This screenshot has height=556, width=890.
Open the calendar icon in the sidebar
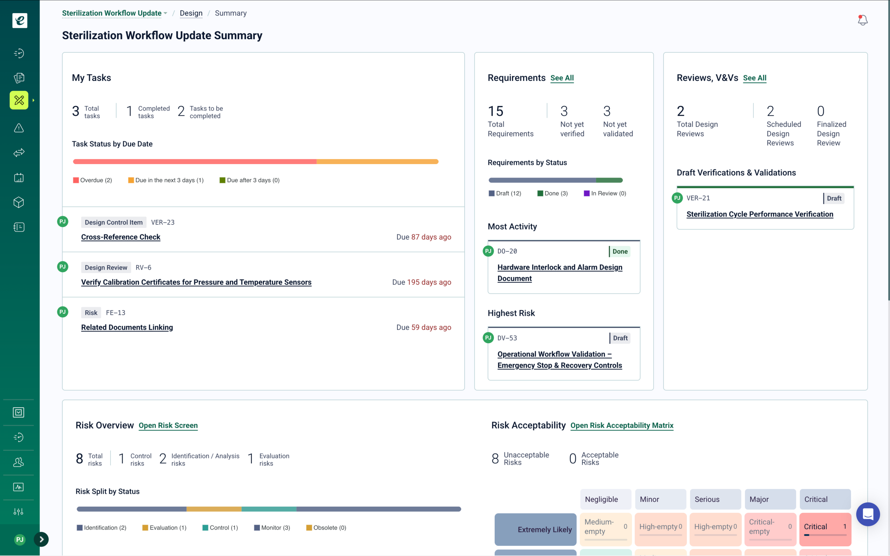pyautogui.click(x=19, y=178)
